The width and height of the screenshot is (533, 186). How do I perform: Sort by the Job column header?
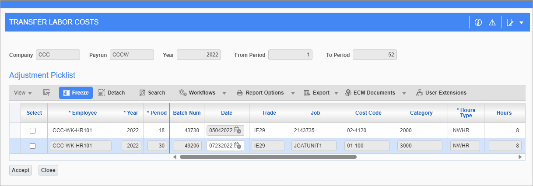coord(316,113)
